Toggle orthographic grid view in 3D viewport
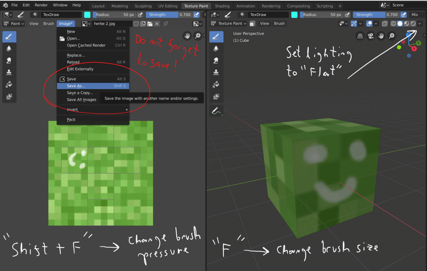 click(360, 36)
